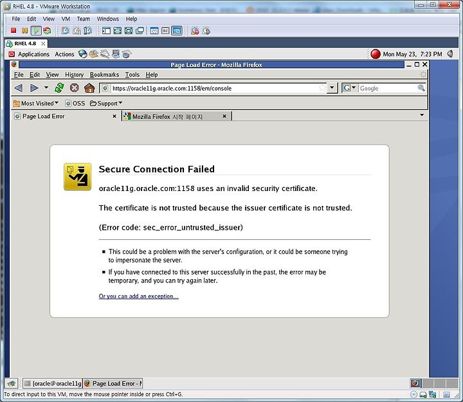Click the address bar URL field
Image resolution: width=463 pixels, height=402 pixels.
pyautogui.click(x=215, y=88)
